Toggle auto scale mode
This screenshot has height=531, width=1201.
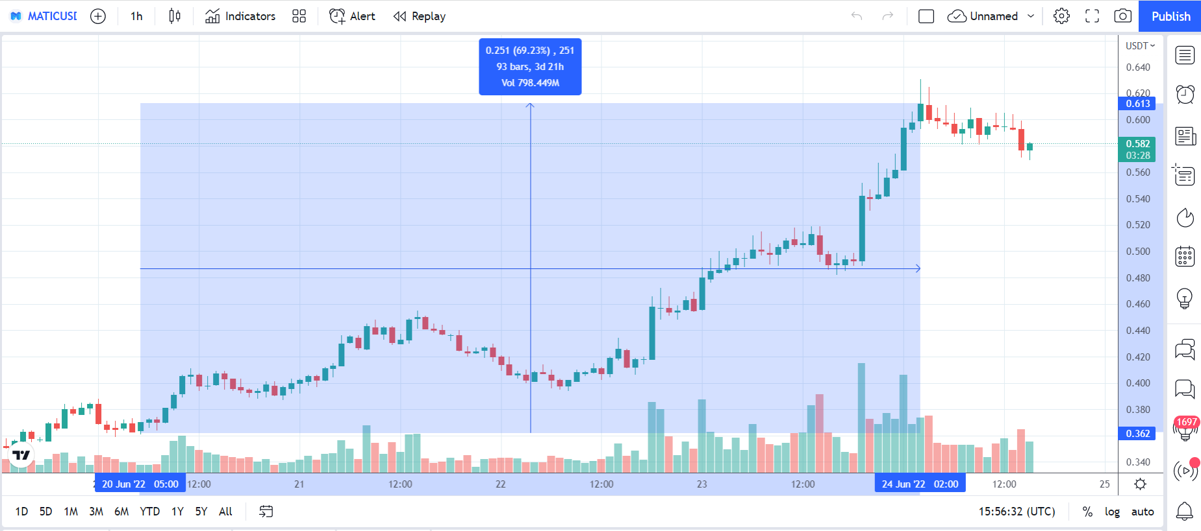click(x=1143, y=512)
